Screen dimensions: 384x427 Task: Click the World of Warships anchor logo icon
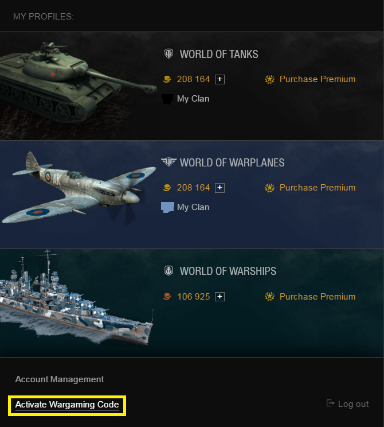pos(169,271)
